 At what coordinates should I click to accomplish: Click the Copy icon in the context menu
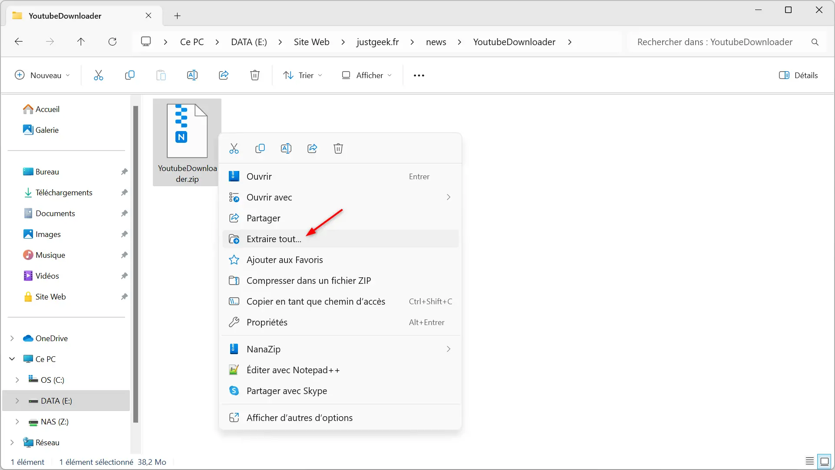point(260,149)
